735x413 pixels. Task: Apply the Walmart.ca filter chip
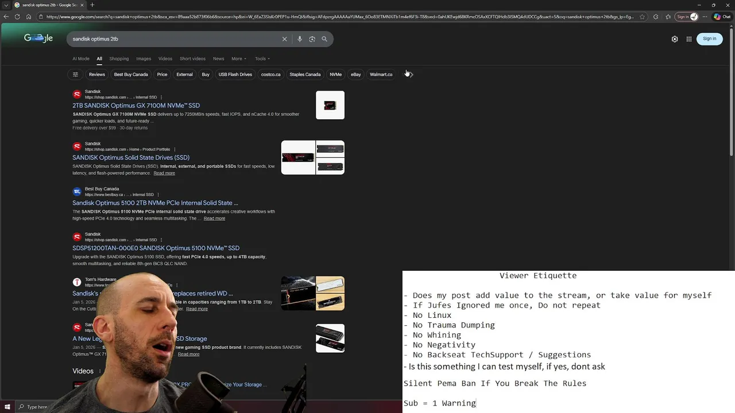point(381,74)
